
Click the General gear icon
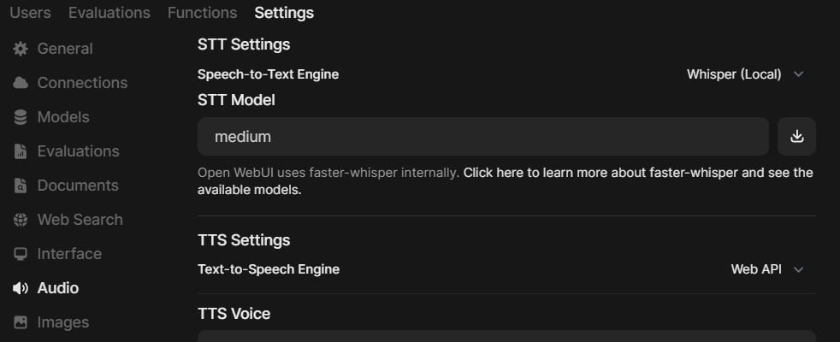[x=21, y=49]
